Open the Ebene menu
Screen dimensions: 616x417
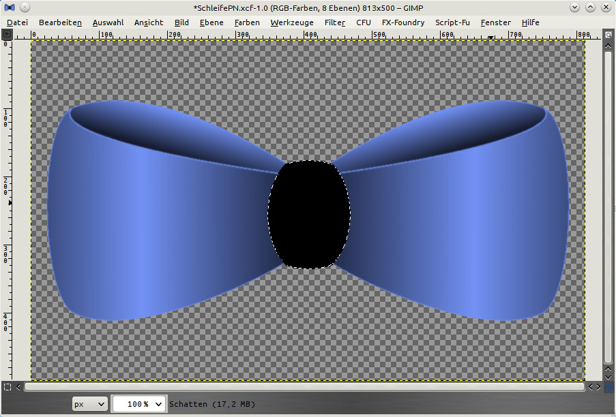click(211, 22)
